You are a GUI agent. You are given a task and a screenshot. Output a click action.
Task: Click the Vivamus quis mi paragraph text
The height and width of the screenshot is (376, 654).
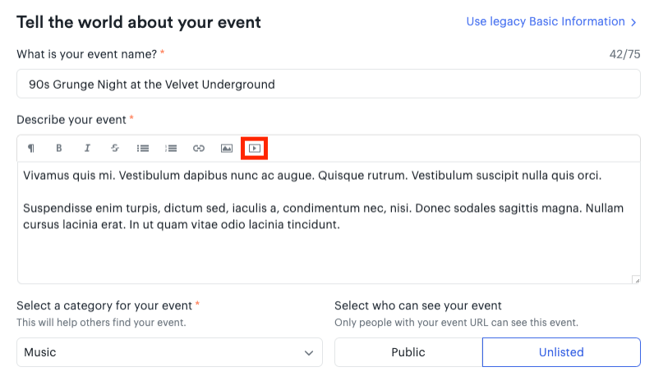tap(312, 176)
